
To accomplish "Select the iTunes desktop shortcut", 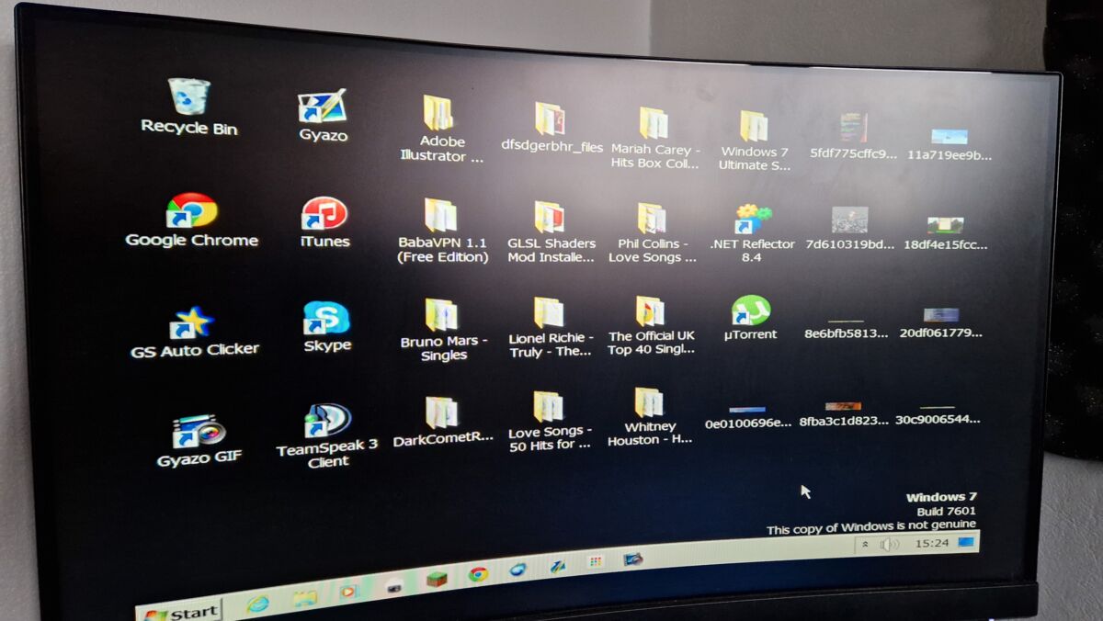I will (x=324, y=223).
